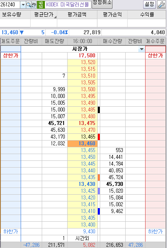Select the 13,470 price row
167x248 pixels.
(x=82, y=130)
